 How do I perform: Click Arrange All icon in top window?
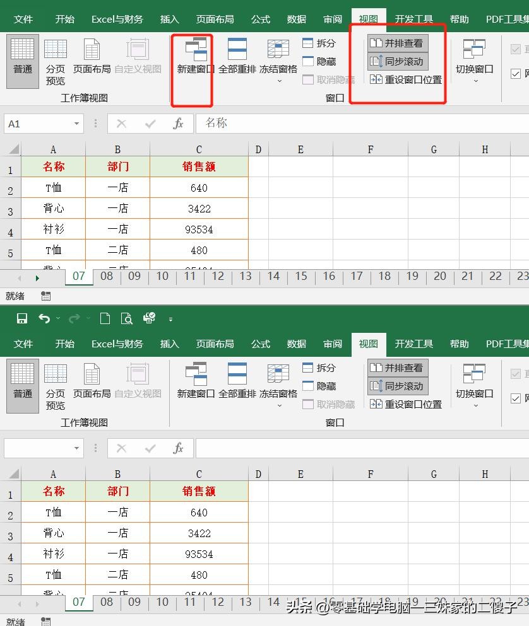pyautogui.click(x=237, y=49)
